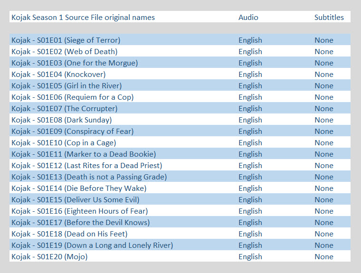Select "Kojak - S01E19 (Down a Long and Lonely River)"

tap(92, 245)
